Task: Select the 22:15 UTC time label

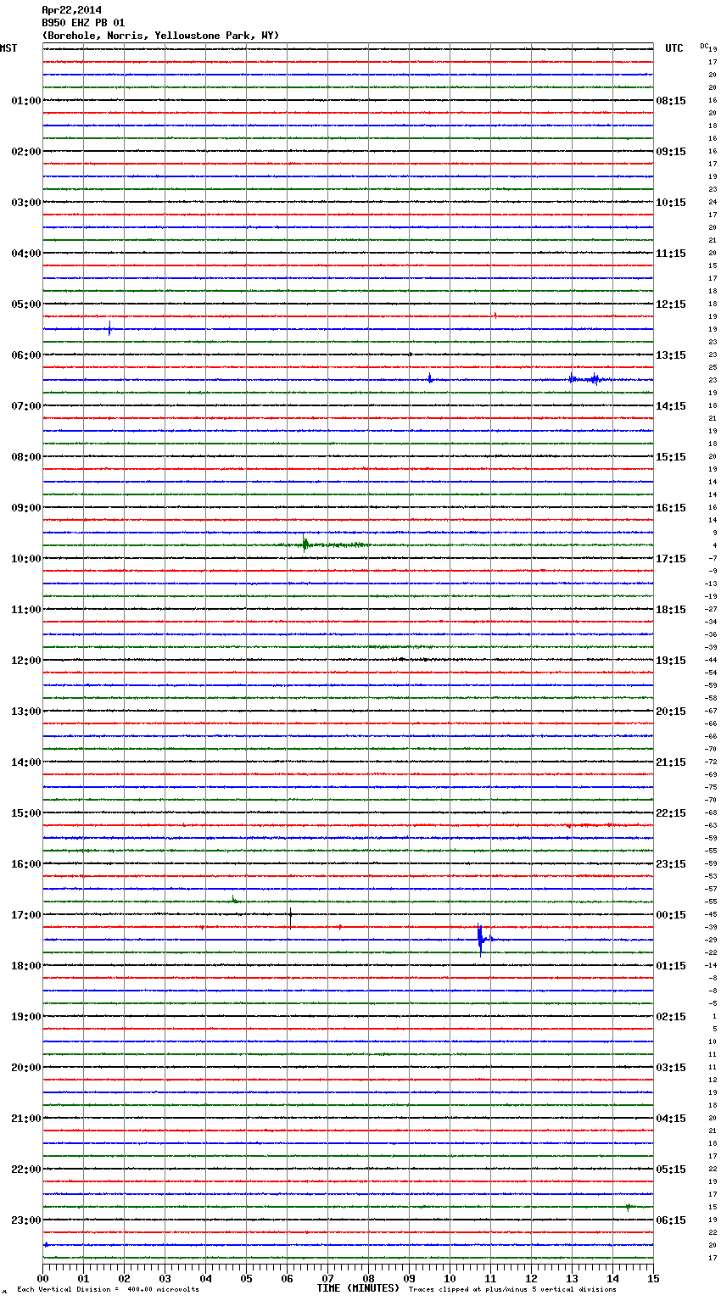Action: coord(671,812)
